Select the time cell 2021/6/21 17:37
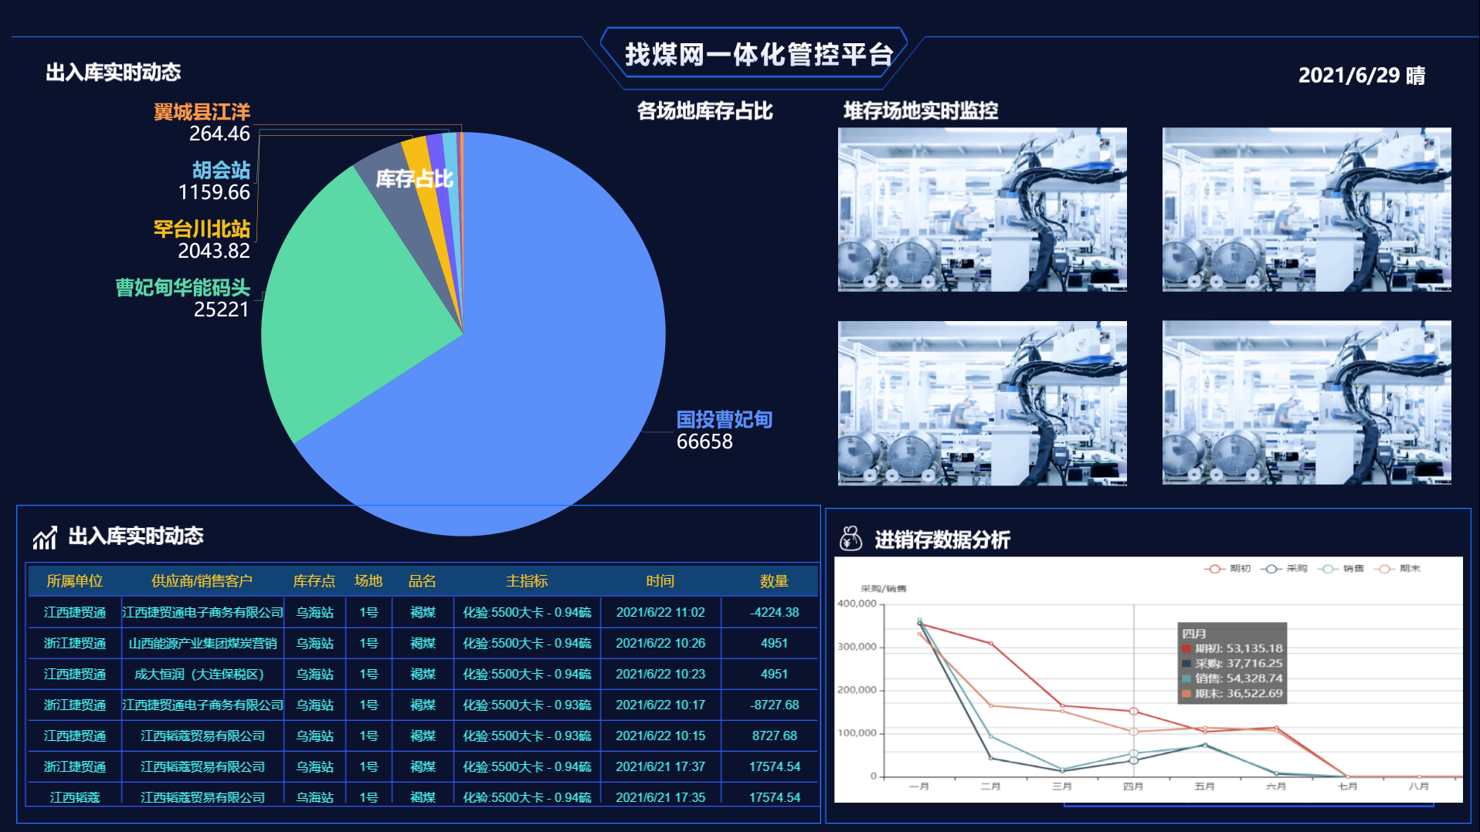Screen dimensions: 1480x832 (660, 766)
